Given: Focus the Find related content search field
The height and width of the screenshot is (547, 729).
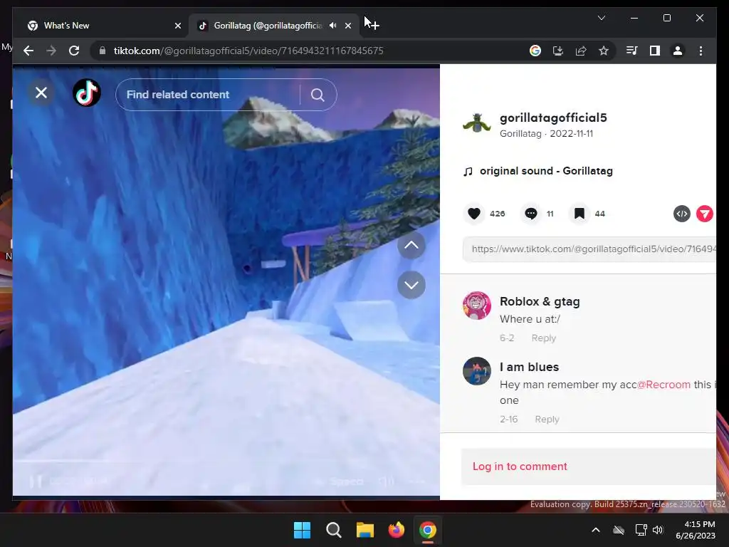Looking at the screenshot, I should [209, 95].
